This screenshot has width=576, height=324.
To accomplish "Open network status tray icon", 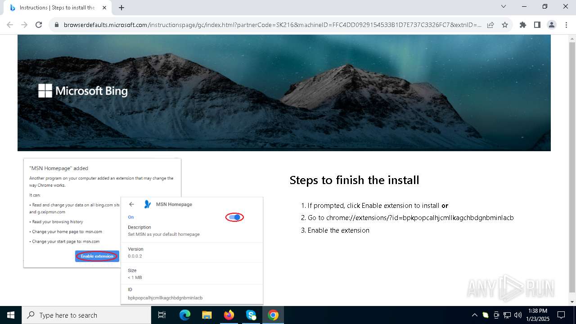I will [x=507, y=315].
